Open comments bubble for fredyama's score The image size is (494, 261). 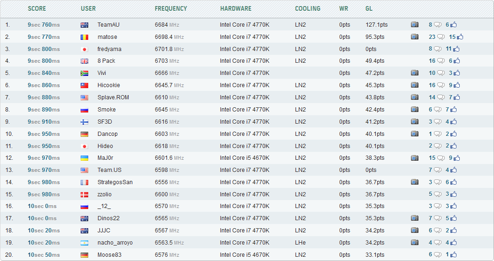438,49
